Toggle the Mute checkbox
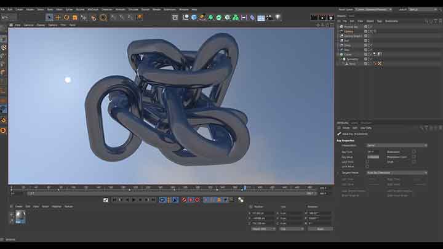 pos(414,162)
